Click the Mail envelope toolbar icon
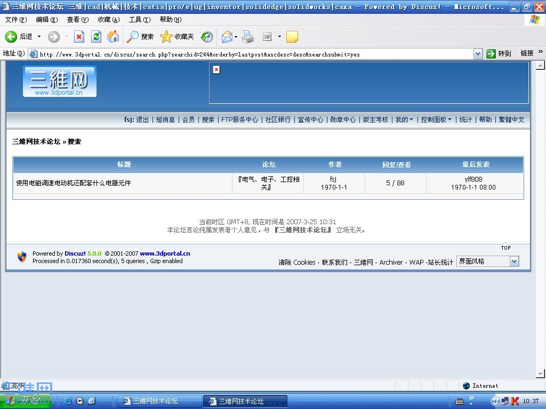The height and width of the screenshot is (409, 546). 227,37
